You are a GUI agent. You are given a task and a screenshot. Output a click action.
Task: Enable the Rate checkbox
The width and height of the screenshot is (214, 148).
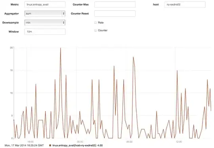click(96, 23)
